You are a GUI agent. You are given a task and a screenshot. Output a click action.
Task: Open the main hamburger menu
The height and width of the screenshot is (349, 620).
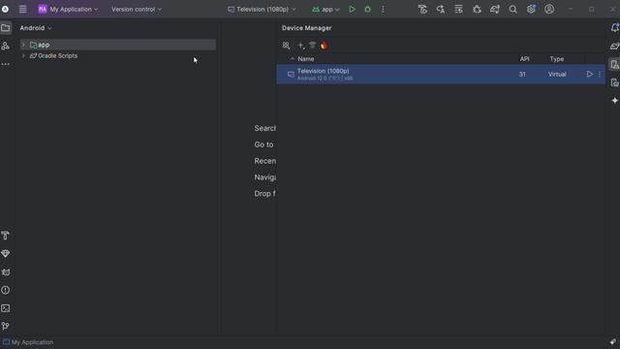(22, 9)
